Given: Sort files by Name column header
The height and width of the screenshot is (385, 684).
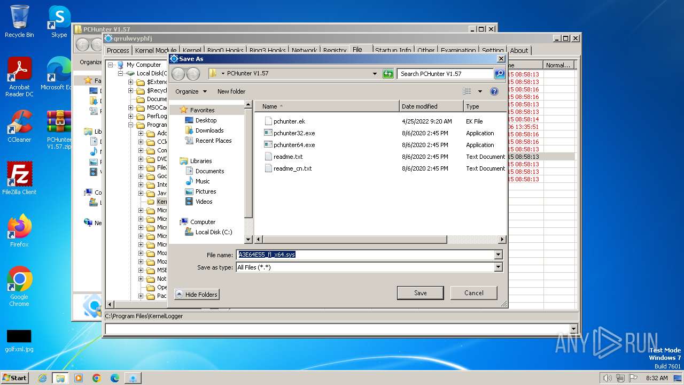Looking at the screenshot, I should tap(327, 106).
